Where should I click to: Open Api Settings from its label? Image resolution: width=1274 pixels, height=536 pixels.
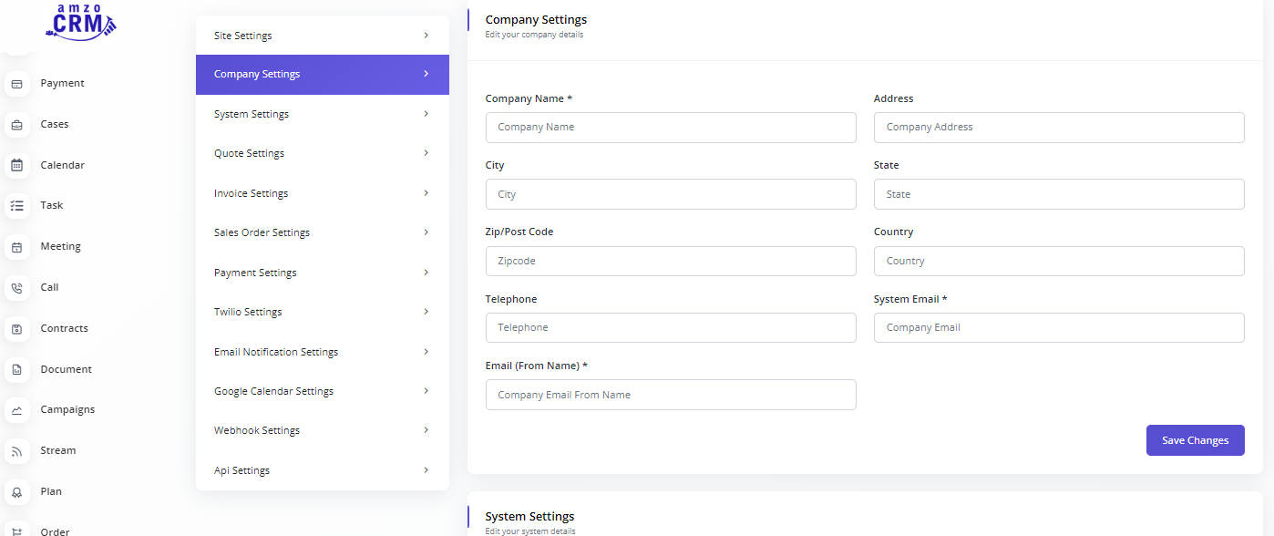click(241, 470)
